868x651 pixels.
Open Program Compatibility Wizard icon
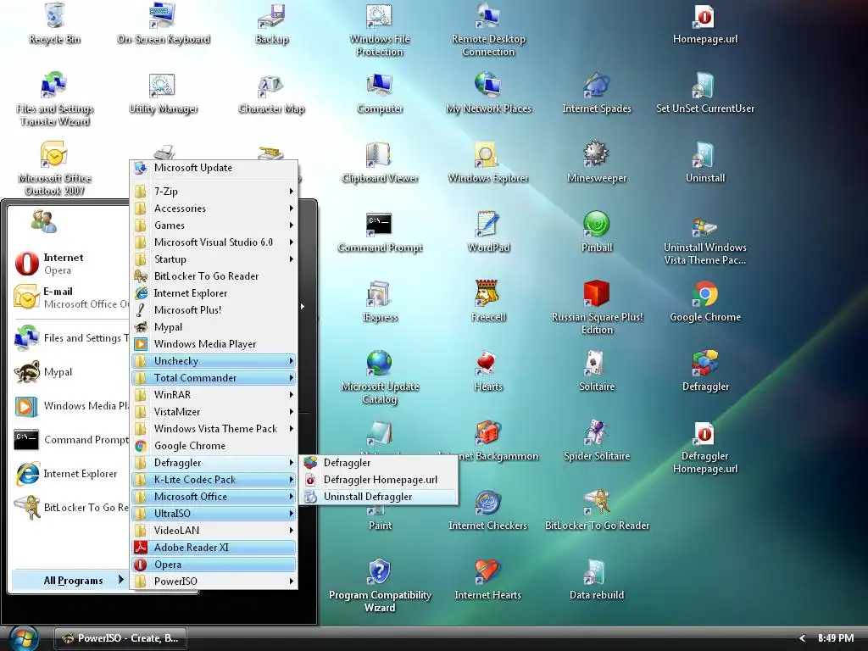pos(380,586)
